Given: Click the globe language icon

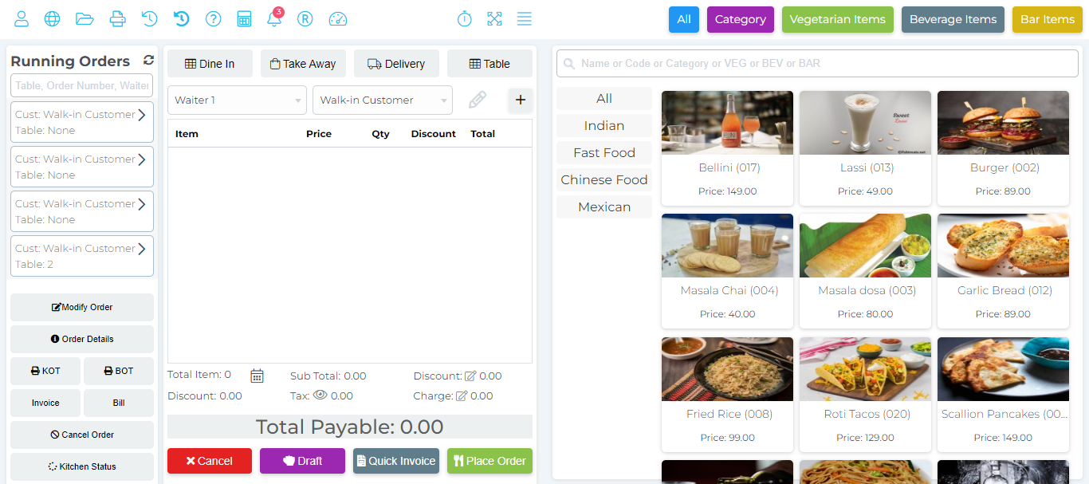Looking at the screenshot, I should [x=52, y=19].
